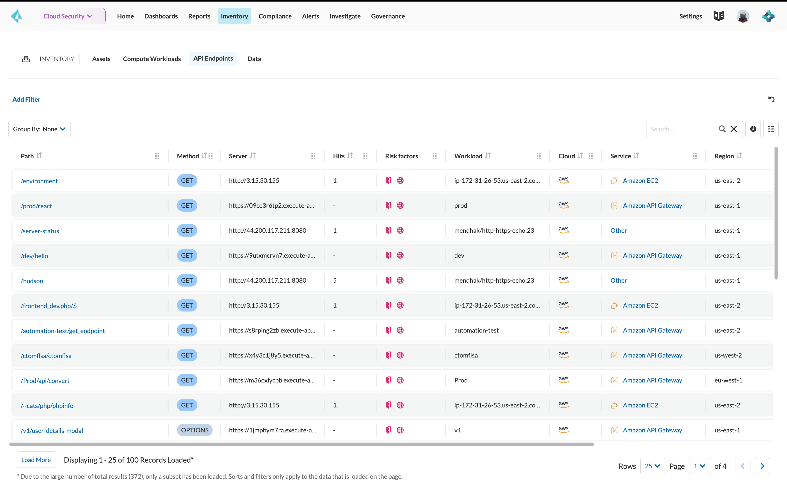
Task: Click the horizontal table scrollbar
Action: [x=301, y=444]
